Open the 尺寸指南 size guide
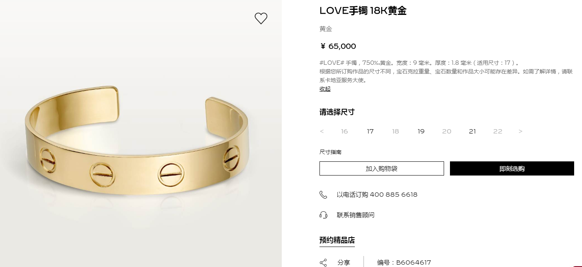The width and height of the screenshot is (582, 267). [330, 152]
